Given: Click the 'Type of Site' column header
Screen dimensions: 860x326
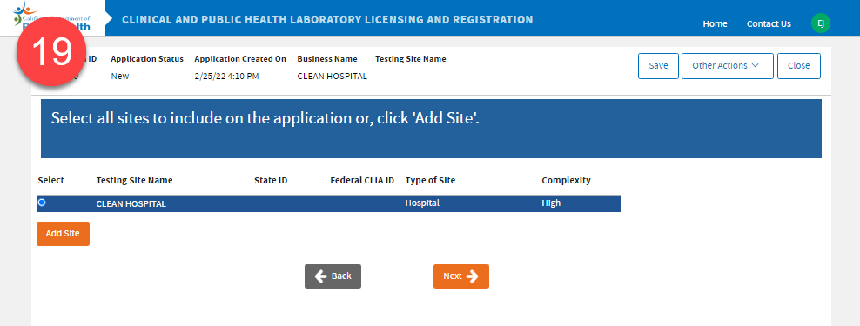Looking at the screenshot, I should pyautogui.click(x=430, y=180).
